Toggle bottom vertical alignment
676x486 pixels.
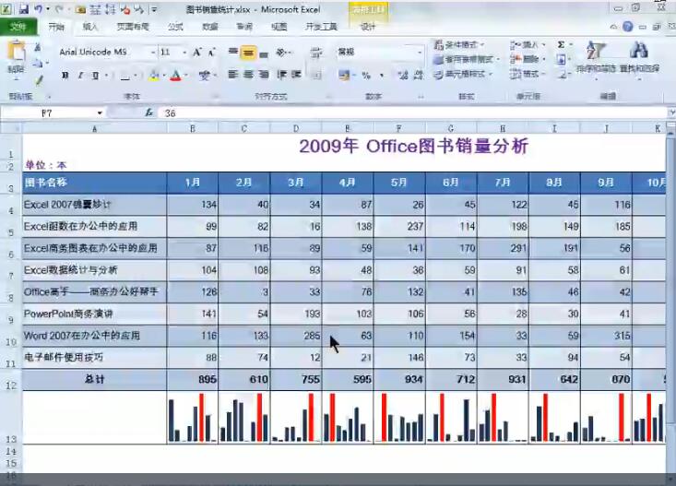point(264,53)
